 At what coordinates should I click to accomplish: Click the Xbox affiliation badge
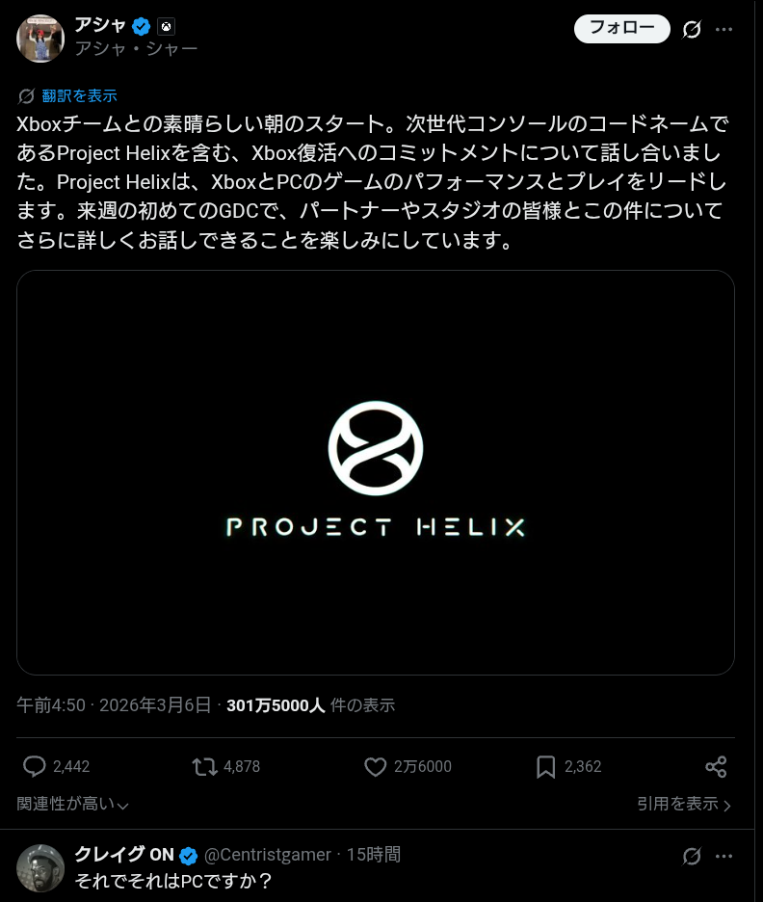pos(166,26)
